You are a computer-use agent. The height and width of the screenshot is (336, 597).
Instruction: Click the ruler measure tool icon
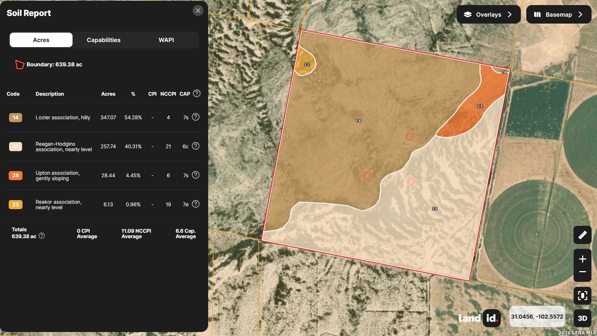pos(582,235)
